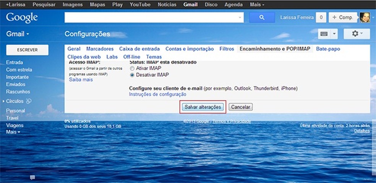Open the Importante folder
This screenshot has width=376, height=183.
17,77
